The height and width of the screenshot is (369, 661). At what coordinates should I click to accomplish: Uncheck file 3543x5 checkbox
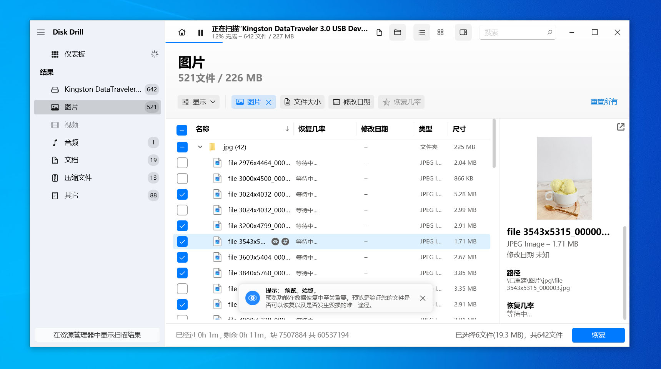(x=182, y=242)
